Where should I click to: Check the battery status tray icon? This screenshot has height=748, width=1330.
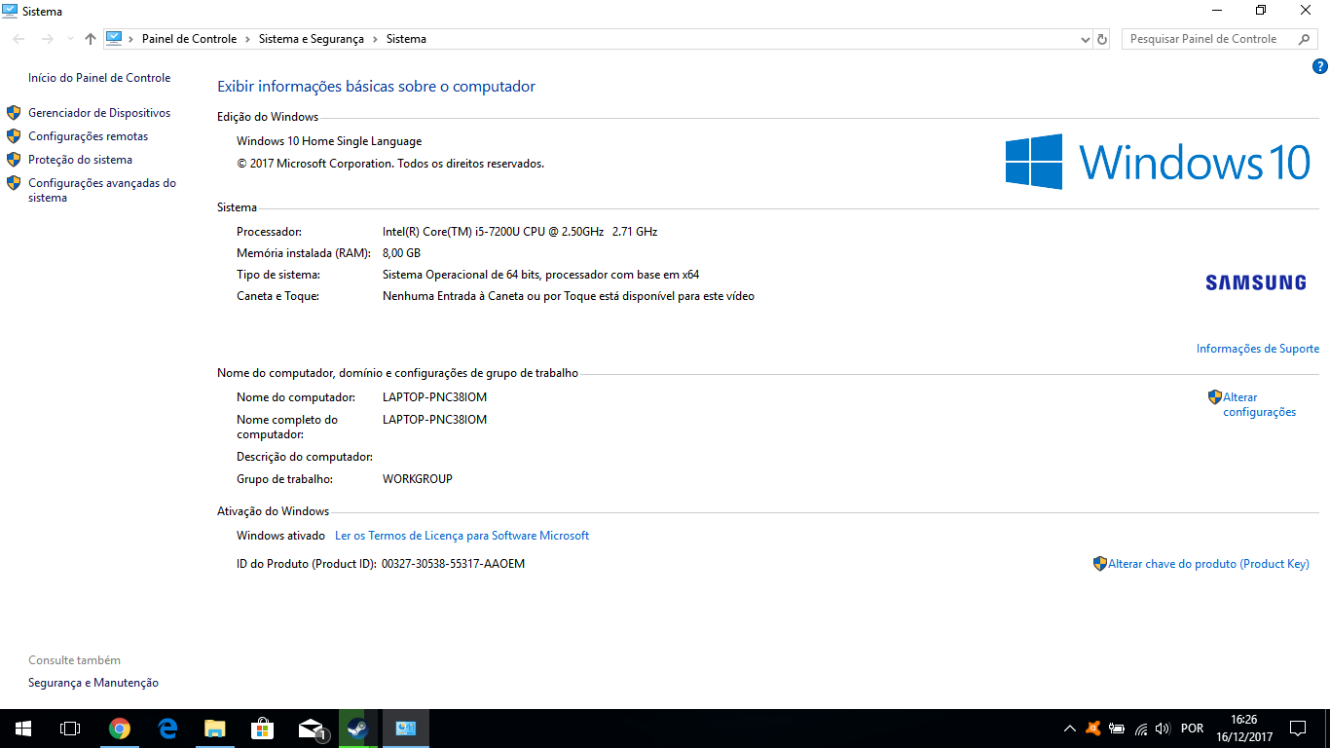click(x=1117, y=729)
